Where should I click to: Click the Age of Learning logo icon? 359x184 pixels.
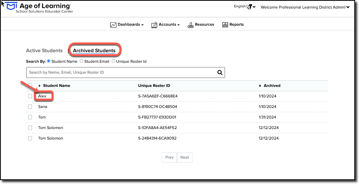coord(11,6)
